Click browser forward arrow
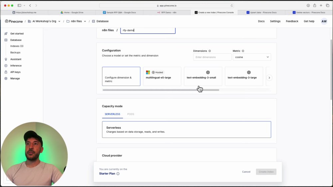This screenshot has height=187, width=333. point(36,6)
